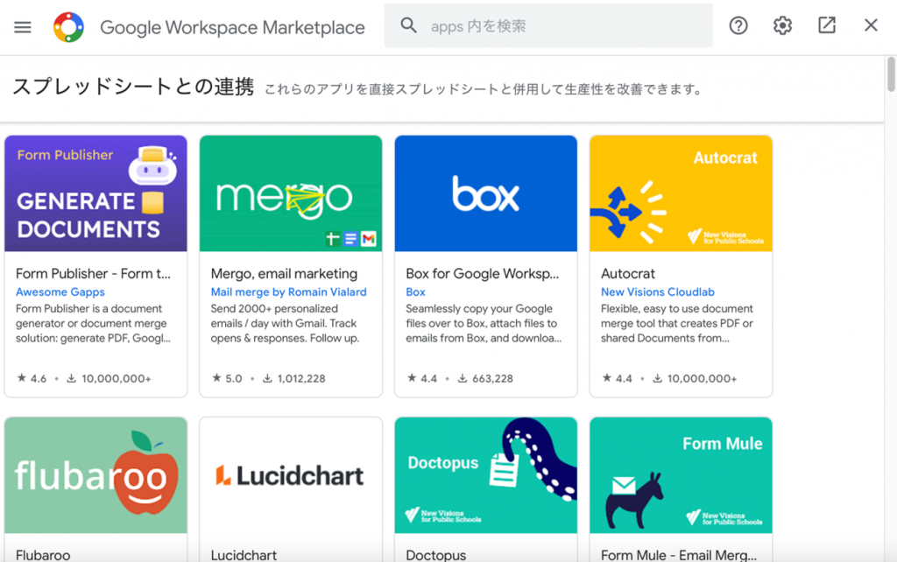This screenshot has width=897, height=562.
Task: Focus the apps search field
Action: coord(548,25)
